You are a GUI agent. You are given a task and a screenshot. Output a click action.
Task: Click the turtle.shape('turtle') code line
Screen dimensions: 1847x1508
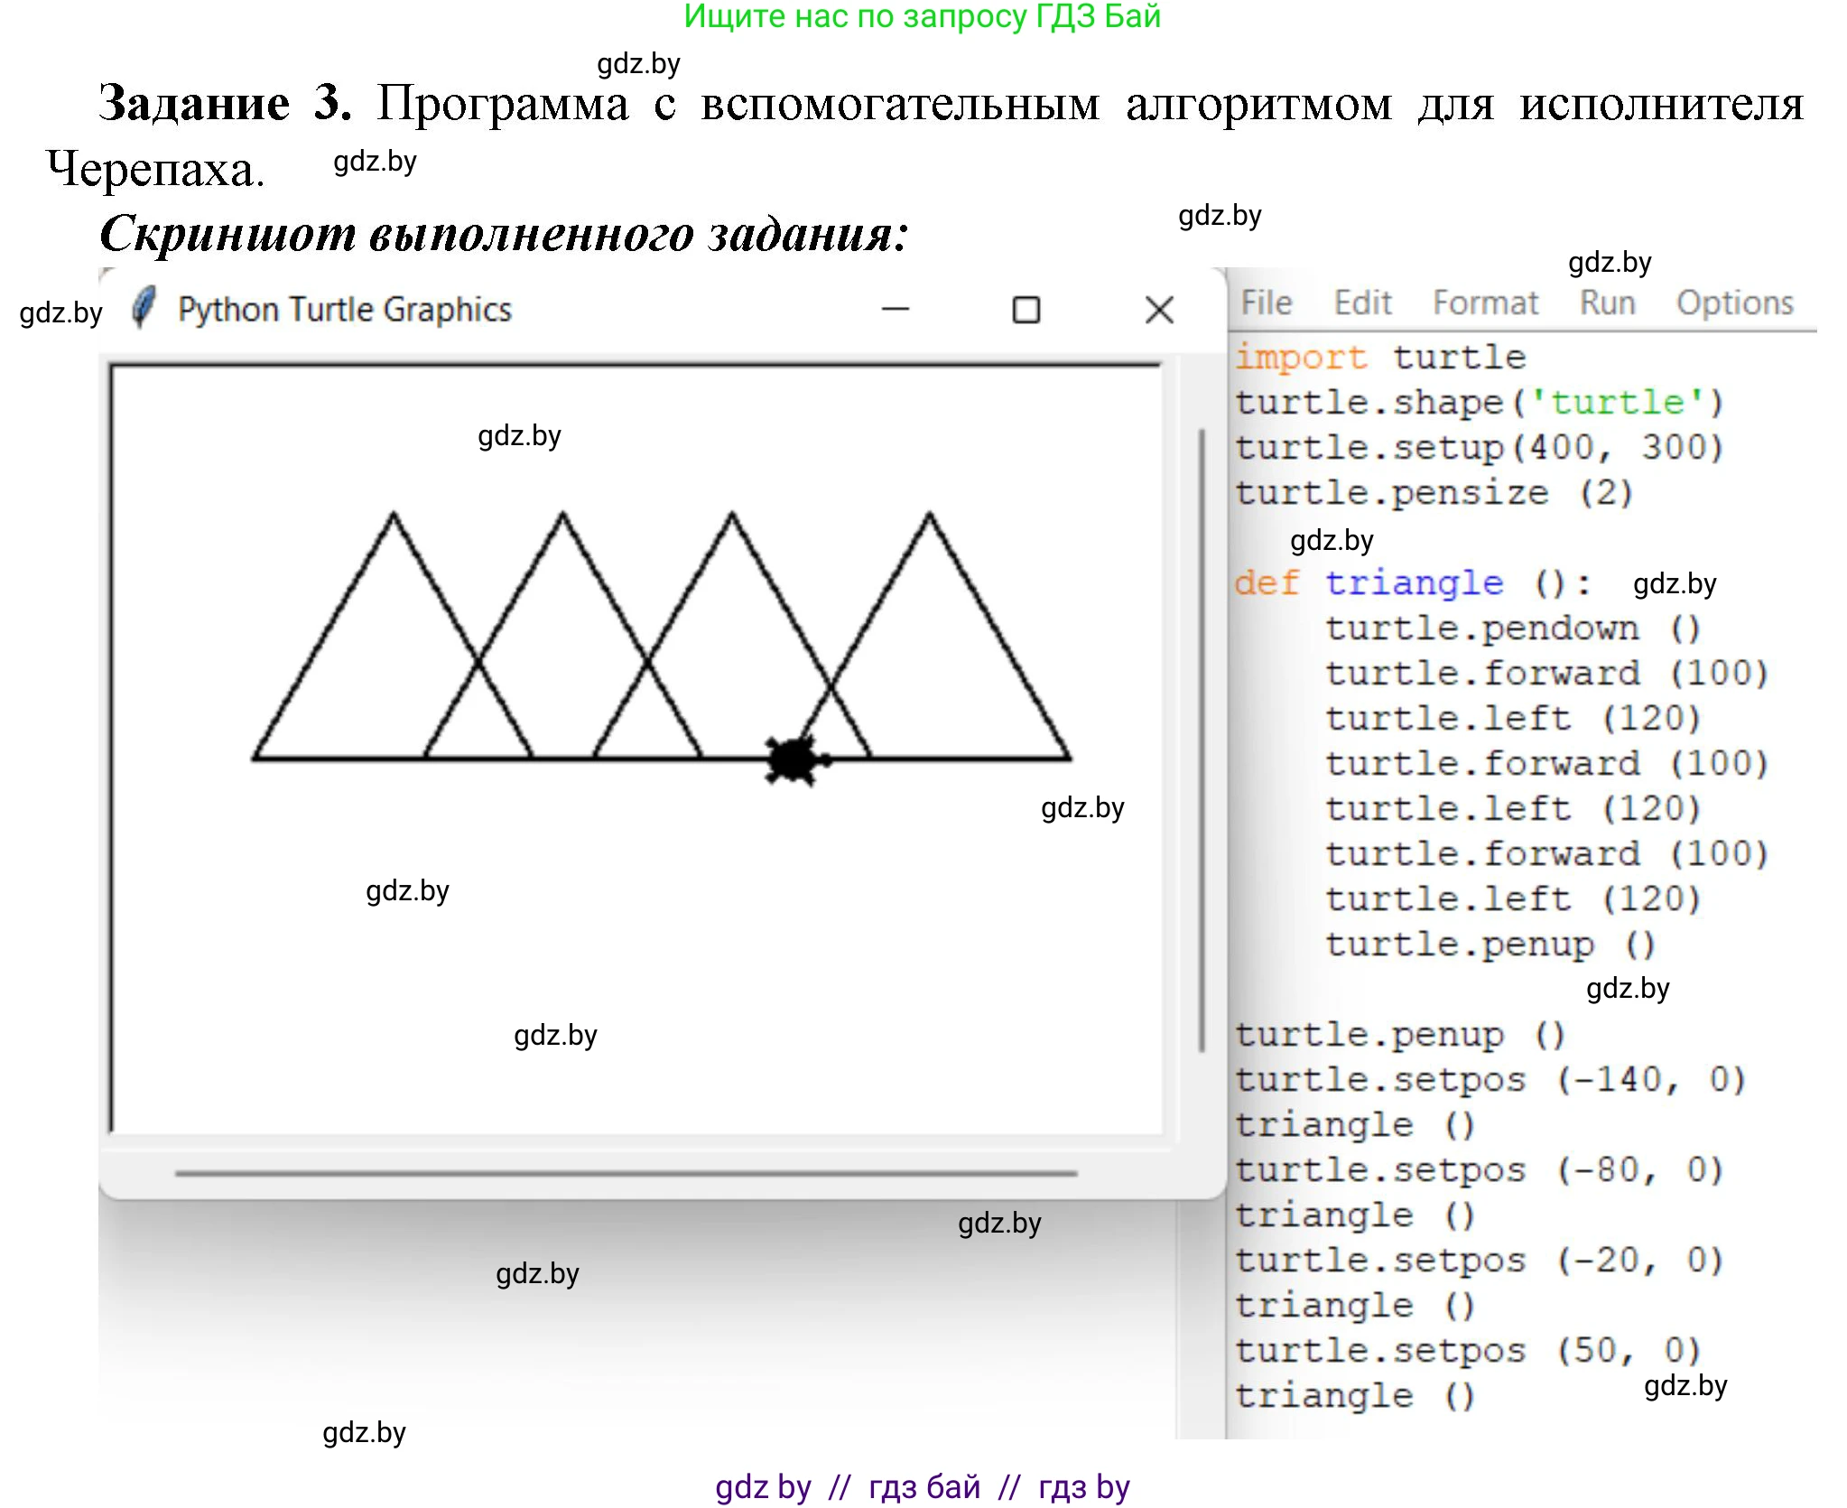(1479, 402)
